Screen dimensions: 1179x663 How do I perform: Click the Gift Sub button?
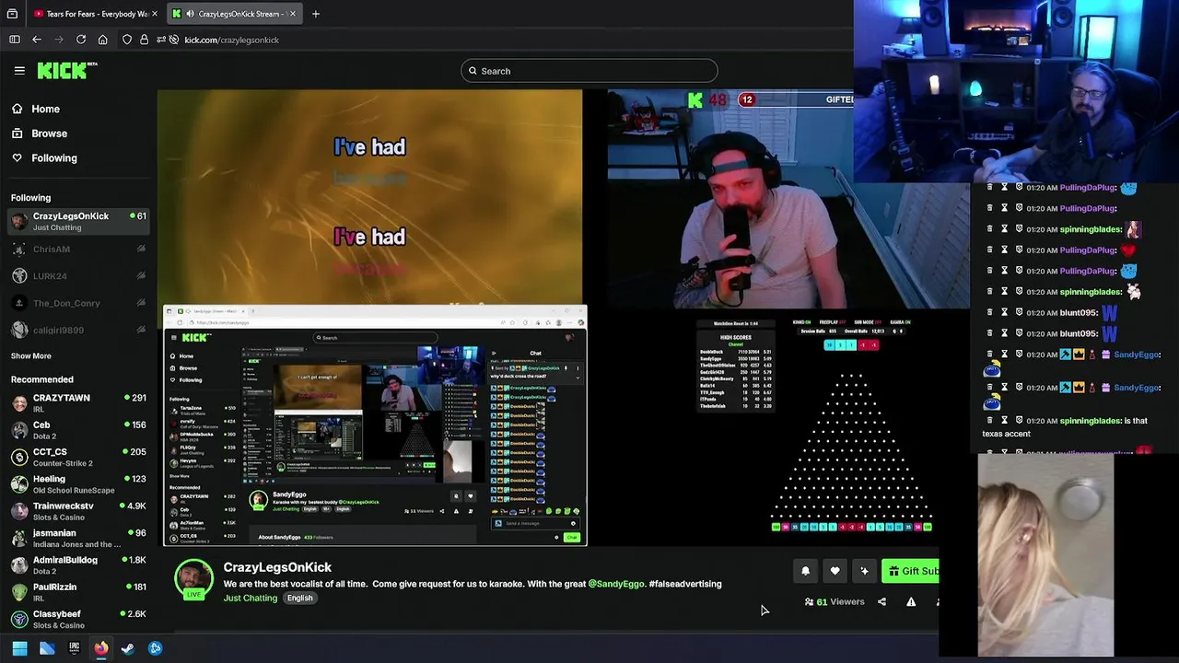coord(911,571)
